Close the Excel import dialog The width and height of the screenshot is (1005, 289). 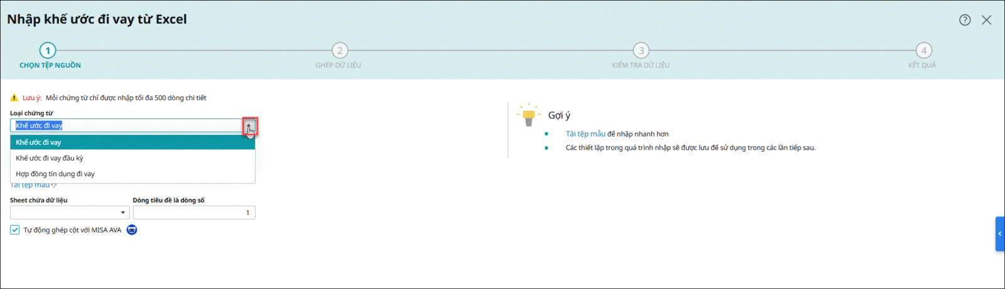coord(987,20)
